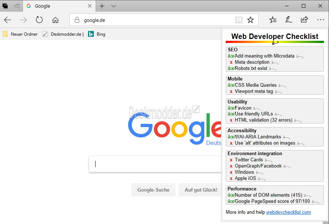
Task: Share this page icon
Action: click(x=304, y=20)
